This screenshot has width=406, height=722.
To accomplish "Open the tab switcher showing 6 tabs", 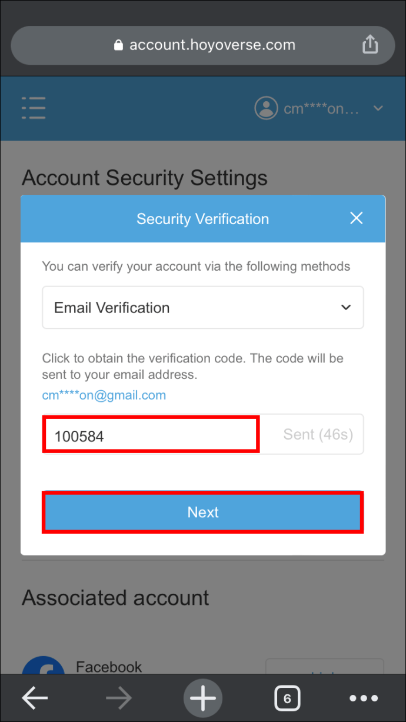I will click(x=287, y=698).
